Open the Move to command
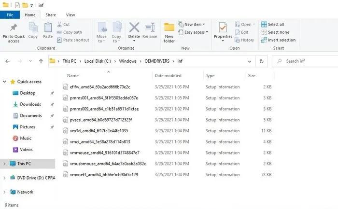This screenshot has height=209, width=338. (x=101, y=32)
